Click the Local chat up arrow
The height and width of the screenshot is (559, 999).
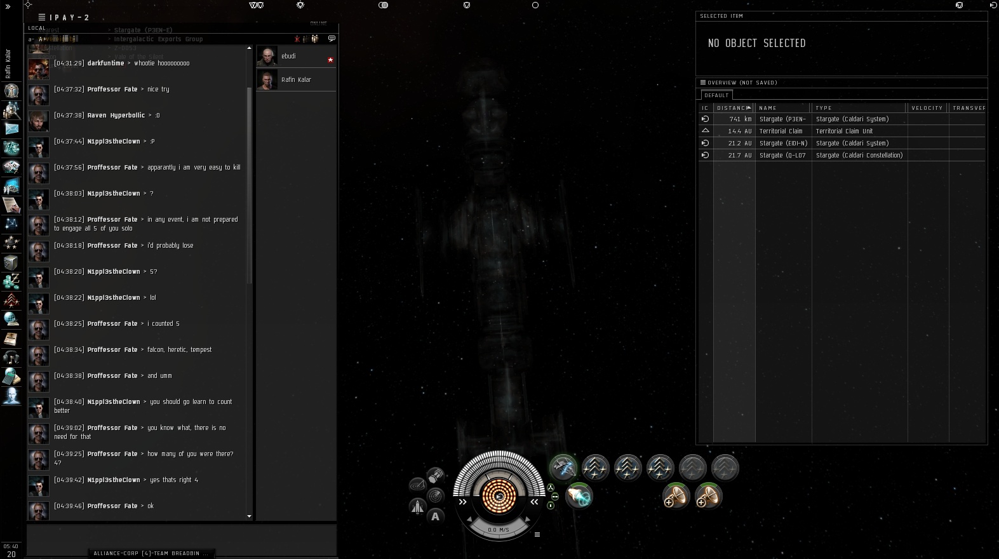(x=249, y=48)
